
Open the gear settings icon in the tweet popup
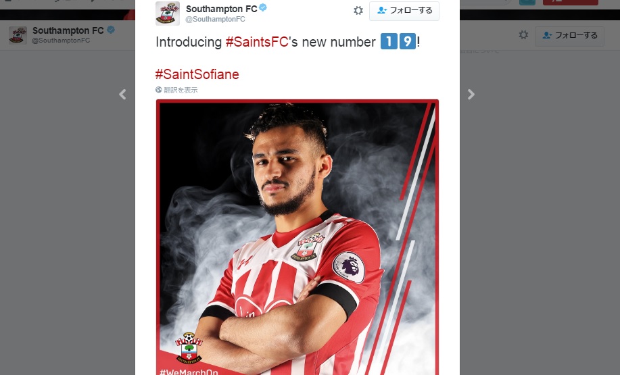(358, 11)
